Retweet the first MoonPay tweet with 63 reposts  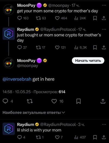click(x=41, y=18)
